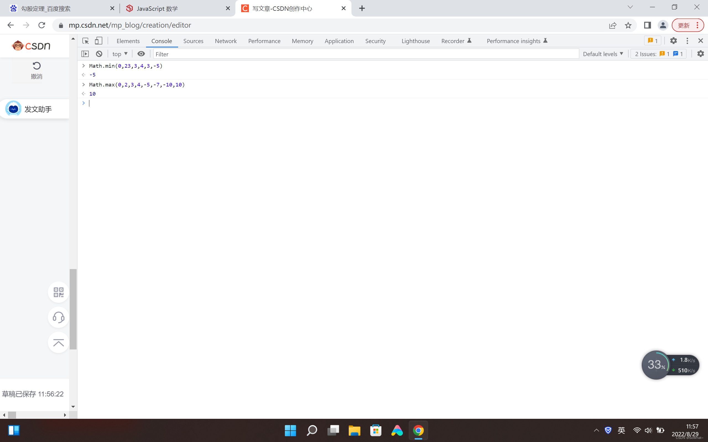Image resolution: width=708 pixels, height=442 pixels.
Task: Open the console settings gear icon
Action: click(x=700, y=54)
